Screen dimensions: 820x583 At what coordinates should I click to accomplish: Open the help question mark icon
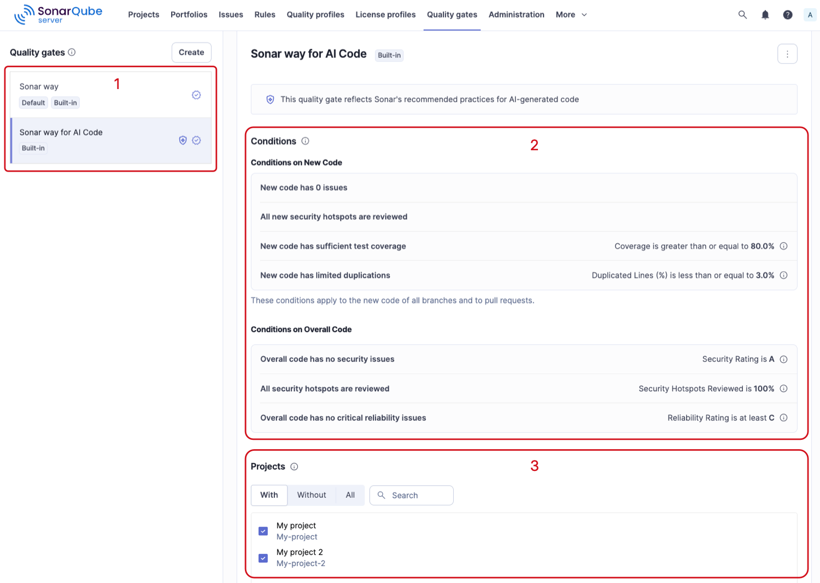tap(788, 15)
